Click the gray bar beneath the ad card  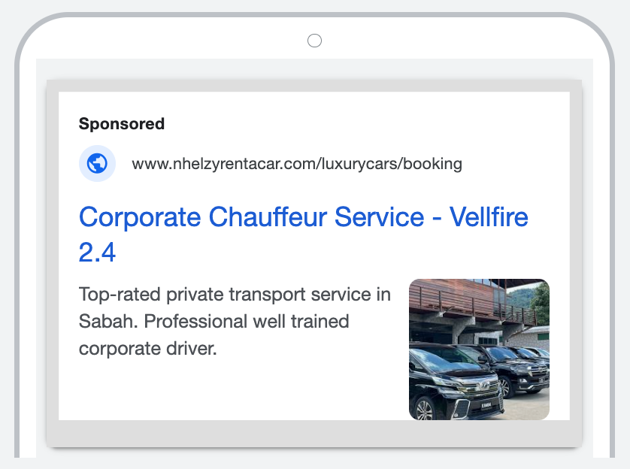(314, 434)
